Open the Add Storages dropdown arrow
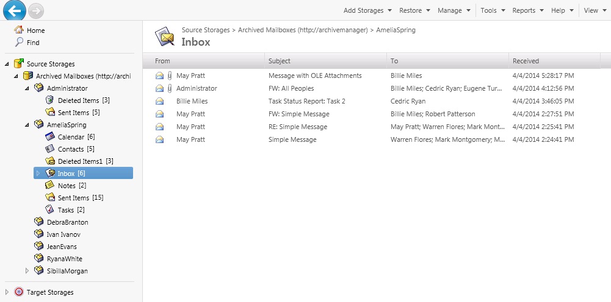This screenshot has width=611, height=302. [x=389, y=10]
